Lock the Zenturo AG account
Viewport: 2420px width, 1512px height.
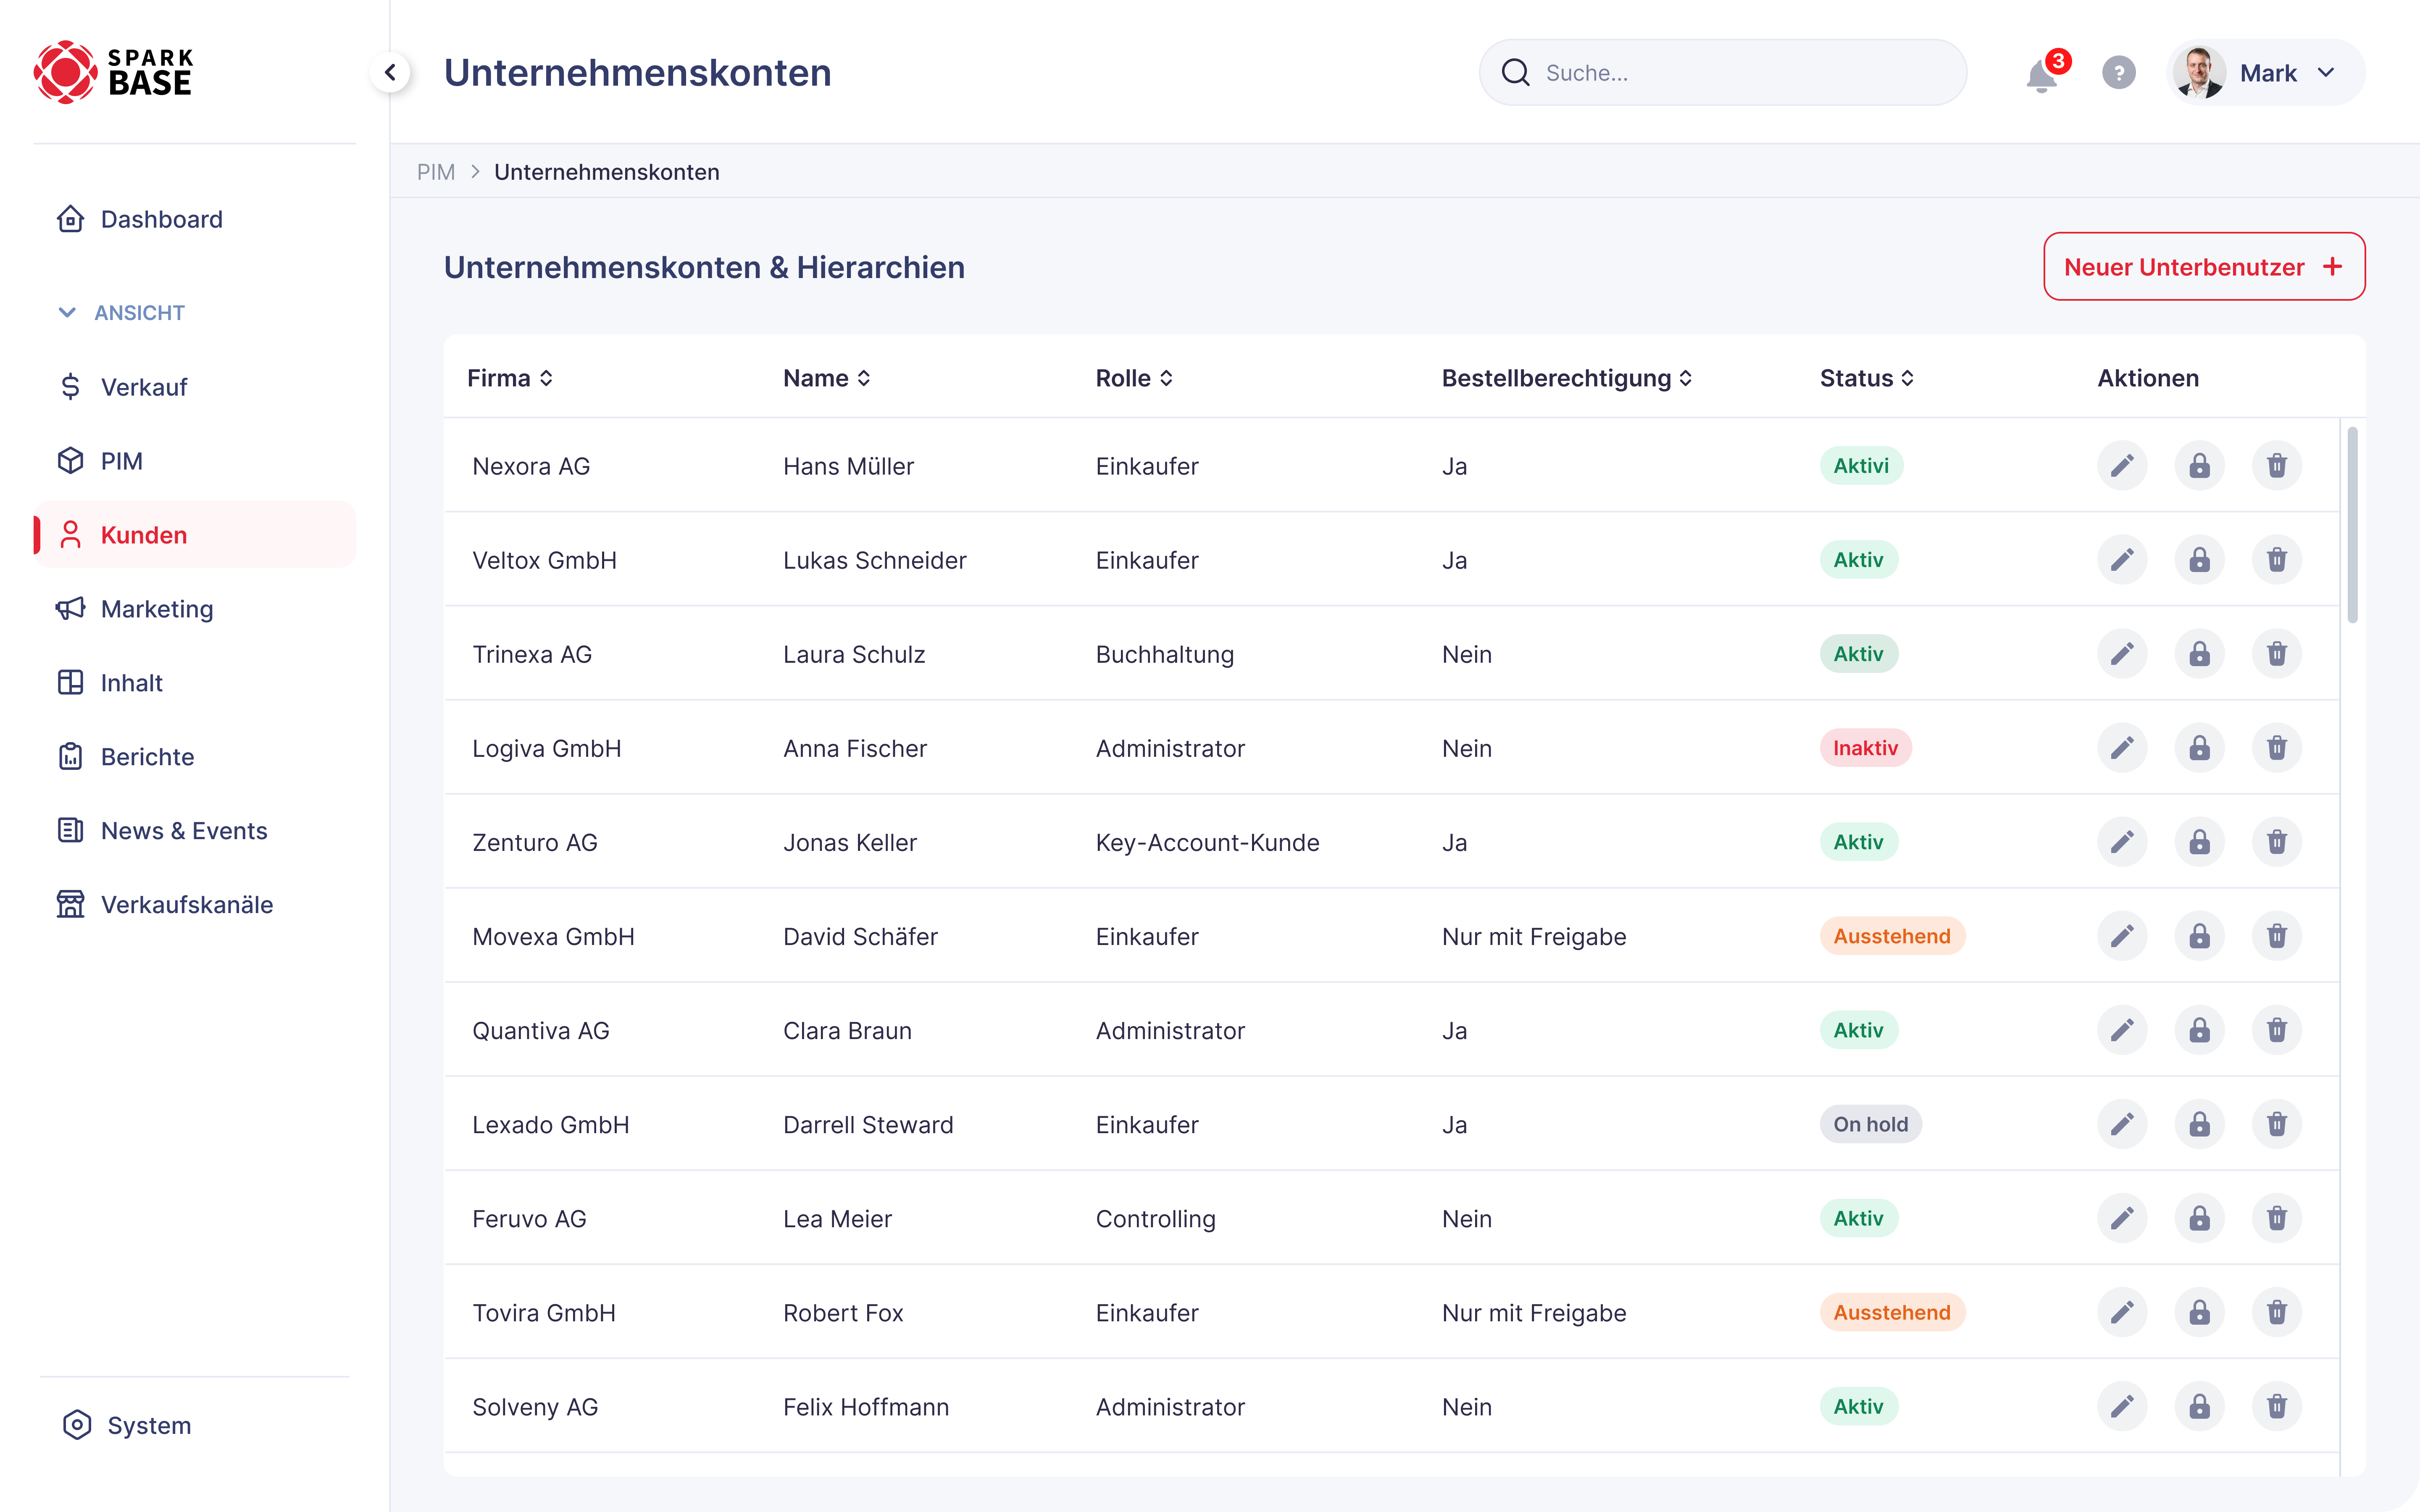pos(2199,842)
